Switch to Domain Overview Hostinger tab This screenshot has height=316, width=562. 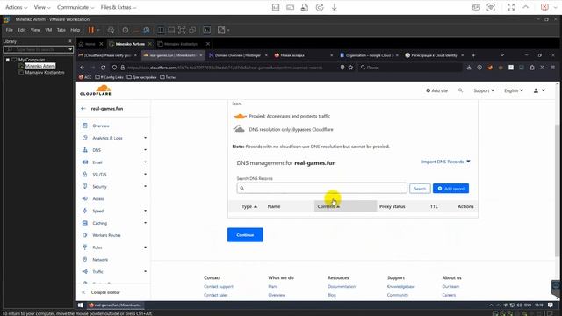[x=238, y=55]
